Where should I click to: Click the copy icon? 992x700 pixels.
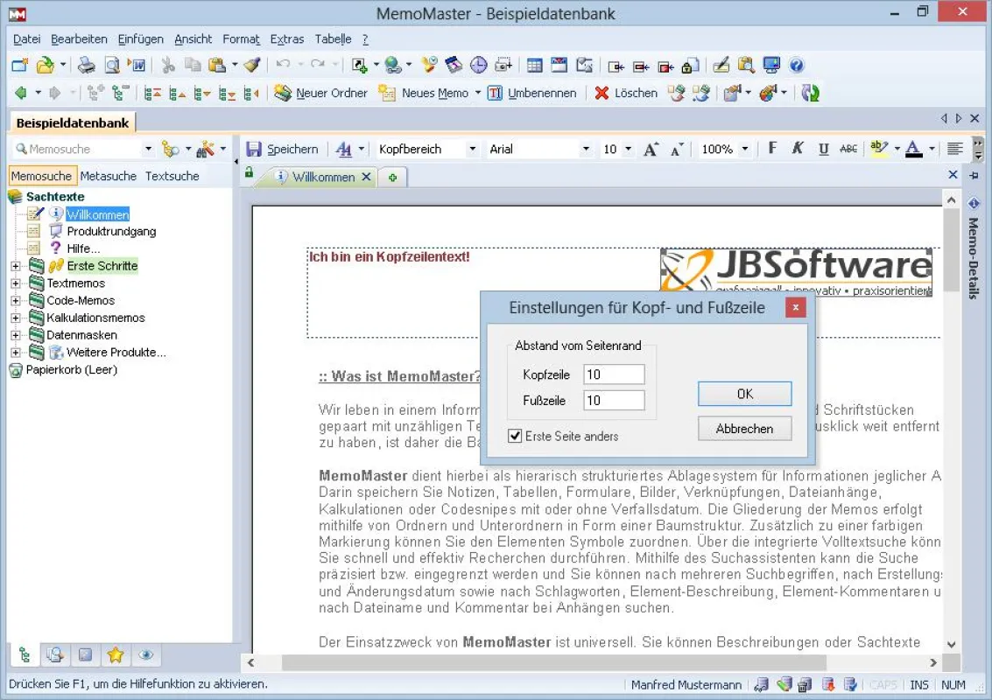click(x=193, y=65)
